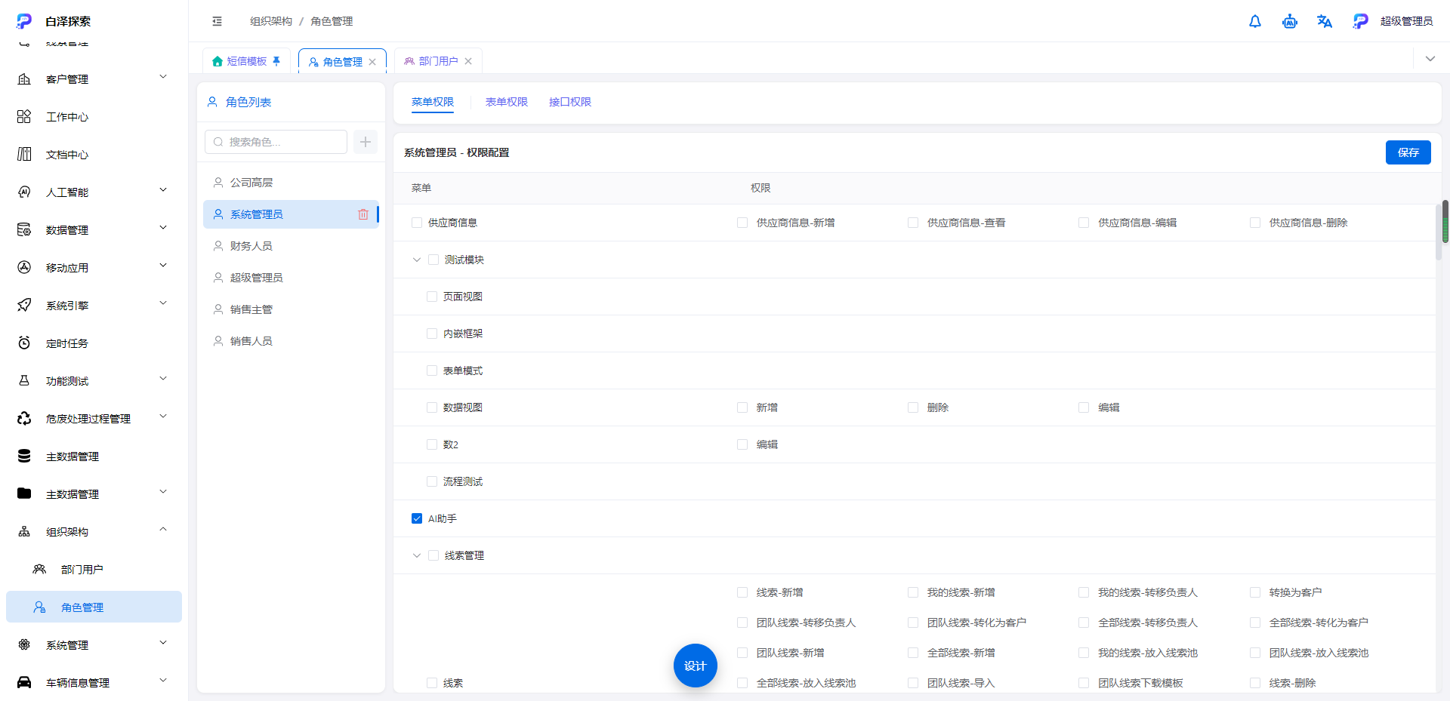
Task: Collapse the 线索管理 tree row
Action: pyautogui.click(x=416, y=555)
